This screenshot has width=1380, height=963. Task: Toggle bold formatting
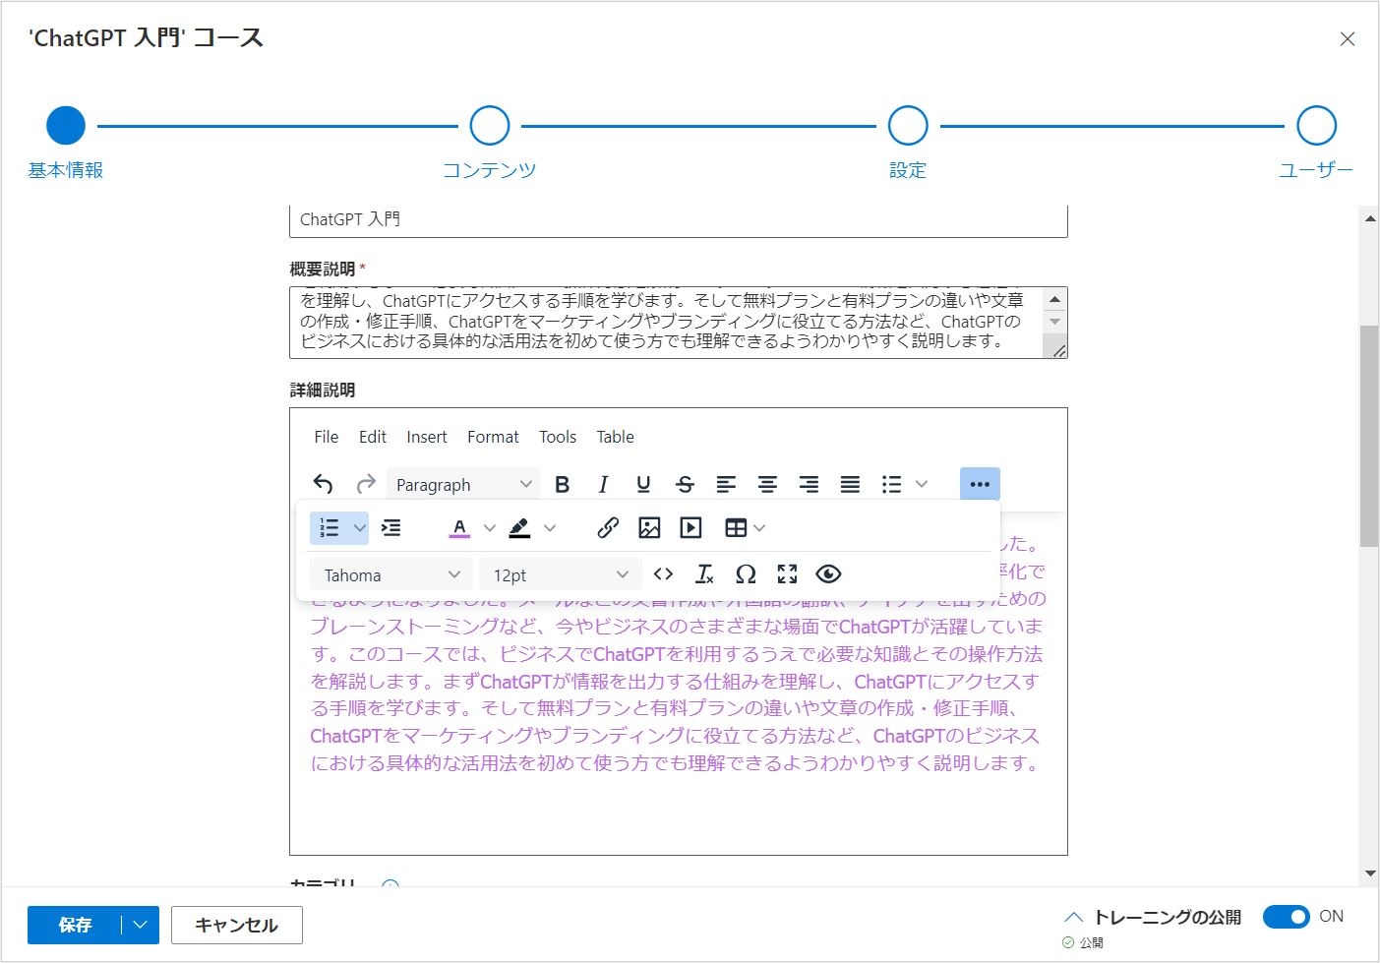tap(562, 484)
